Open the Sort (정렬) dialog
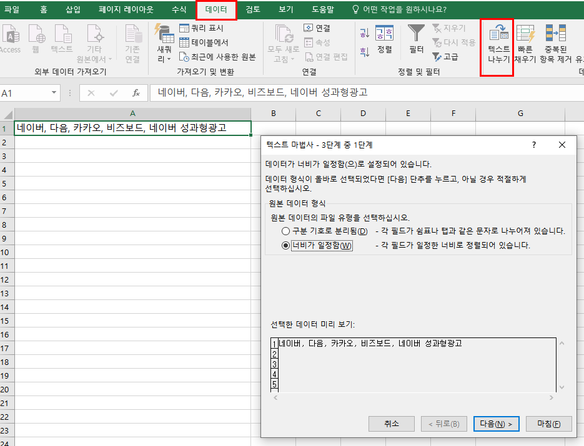The height and width of the screenshot is (446, 584). click(x=385, y=39)
